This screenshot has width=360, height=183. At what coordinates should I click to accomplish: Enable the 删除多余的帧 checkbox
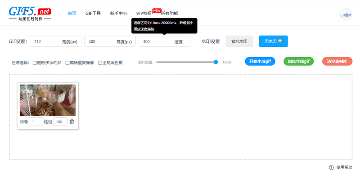pyautogui.click(x=35, y=63)
